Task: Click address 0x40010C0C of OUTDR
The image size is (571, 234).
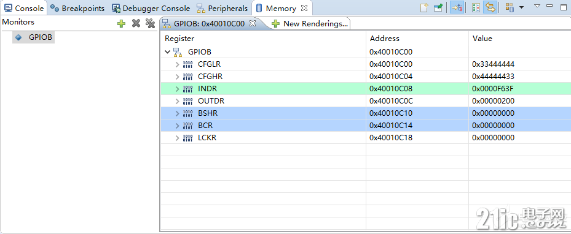Action: point(391,101)
